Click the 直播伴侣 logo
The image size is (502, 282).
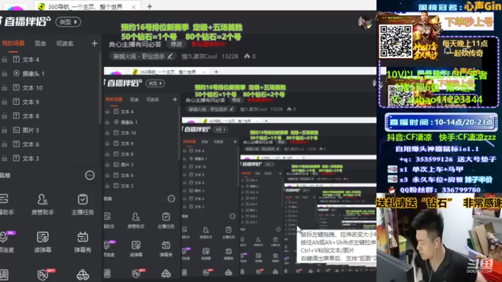26,21
